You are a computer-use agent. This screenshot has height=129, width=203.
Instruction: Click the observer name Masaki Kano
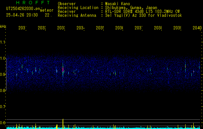117,4
